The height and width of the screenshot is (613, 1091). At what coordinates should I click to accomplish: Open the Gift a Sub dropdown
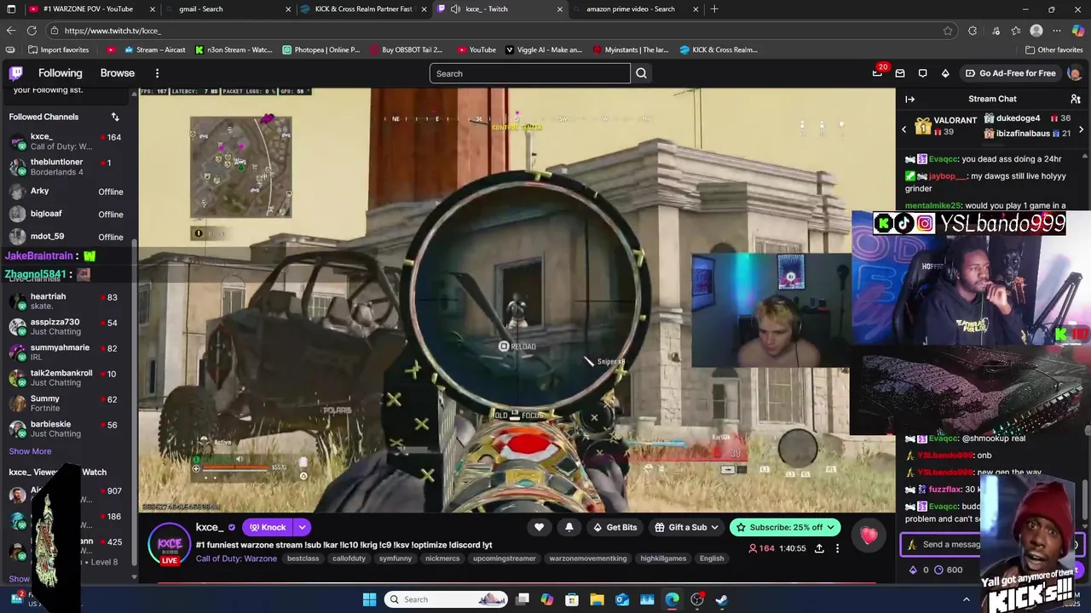[687, 527]
